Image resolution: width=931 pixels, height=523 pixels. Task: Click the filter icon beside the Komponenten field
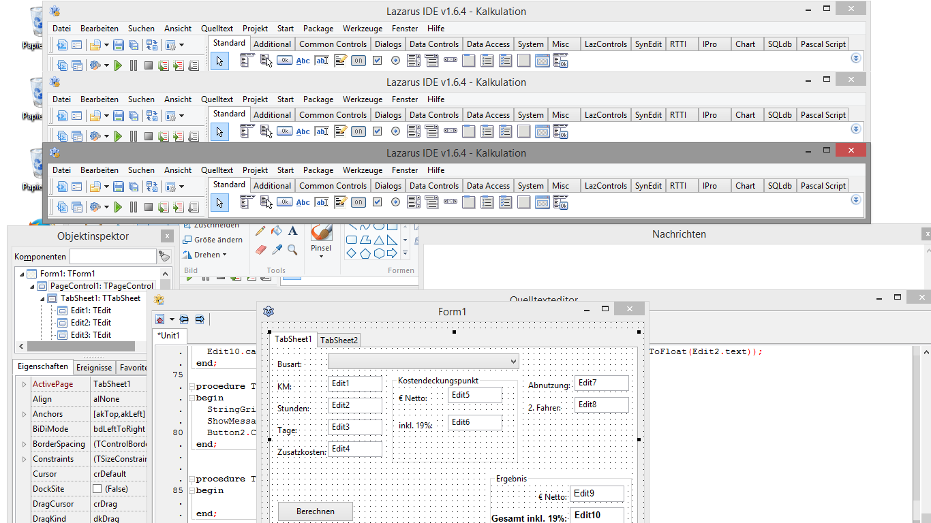tap(164, 256)
